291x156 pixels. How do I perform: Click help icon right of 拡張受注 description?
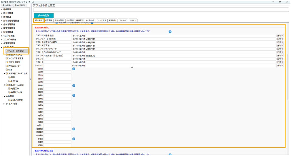(x=170, y=32)
